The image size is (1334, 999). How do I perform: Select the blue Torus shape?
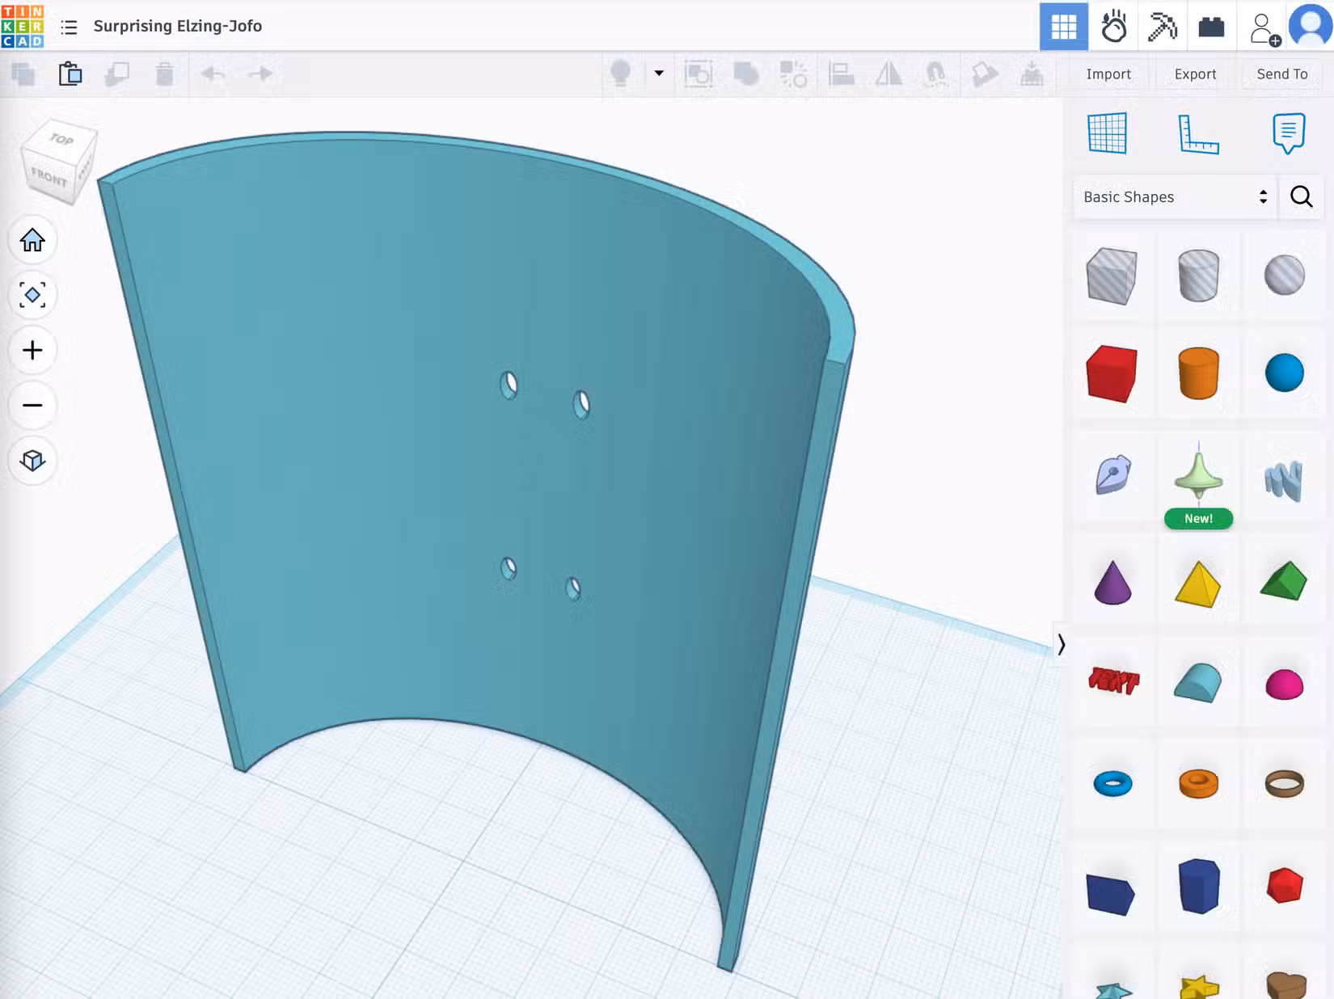point(1113,782)
